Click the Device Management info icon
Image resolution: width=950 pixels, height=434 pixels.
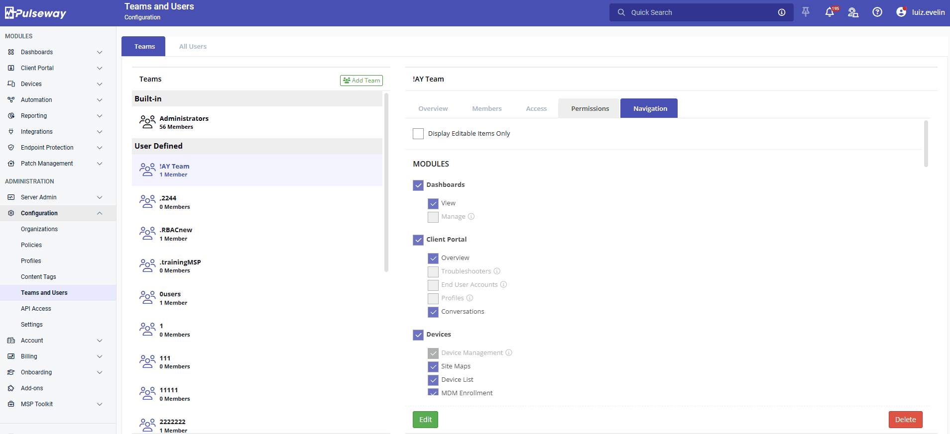click(x=509, y=353)
